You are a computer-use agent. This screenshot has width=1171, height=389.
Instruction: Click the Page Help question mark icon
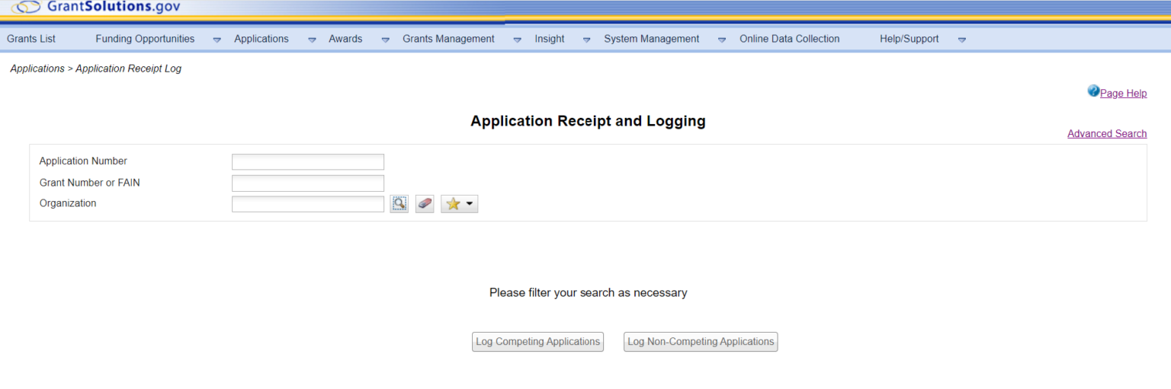[x=1093, y=91]
